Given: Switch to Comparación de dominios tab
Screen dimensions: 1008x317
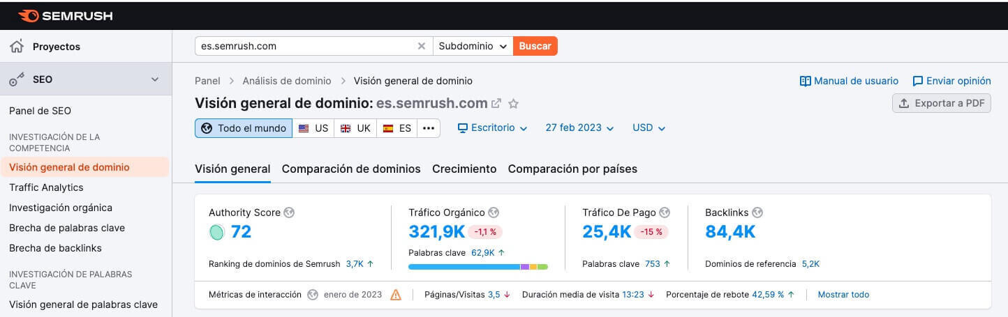Looking at the screenshot, I should point(351,169).
